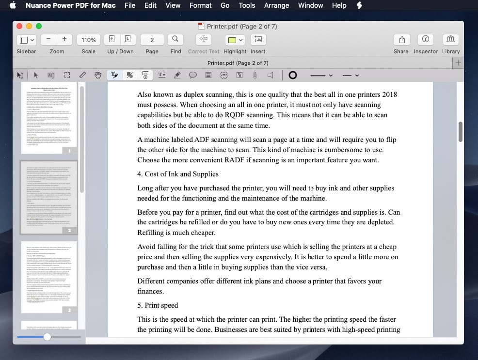Select the Hand pan tool
The image size is (478, 360).
click(x=97, y=75)
